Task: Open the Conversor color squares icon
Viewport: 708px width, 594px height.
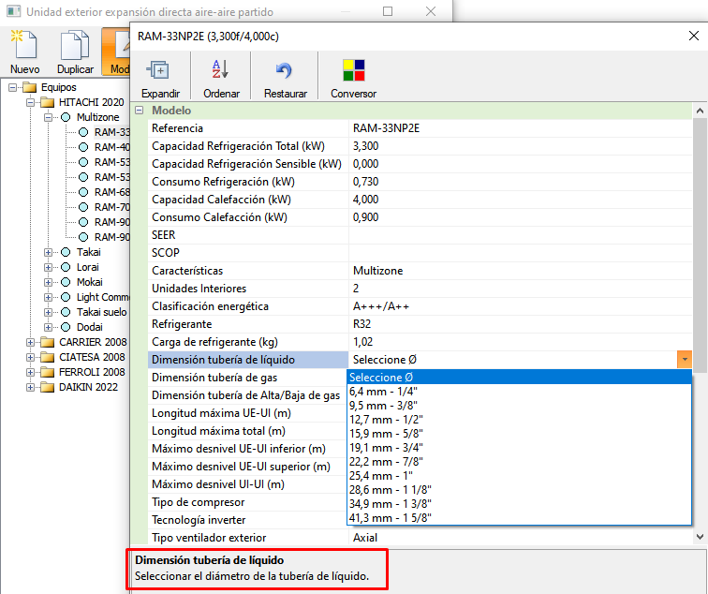Action: click(x=354, y=70)
